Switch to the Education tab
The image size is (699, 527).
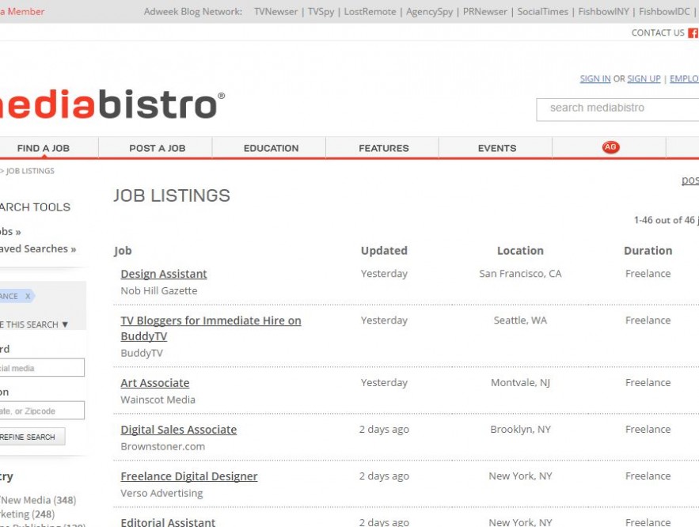coord(271,148)
